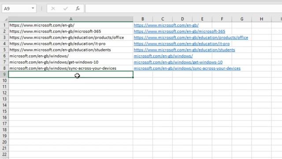Click inside the formula bar input
This screenshot has width=282, height=159.
[184, 8]
